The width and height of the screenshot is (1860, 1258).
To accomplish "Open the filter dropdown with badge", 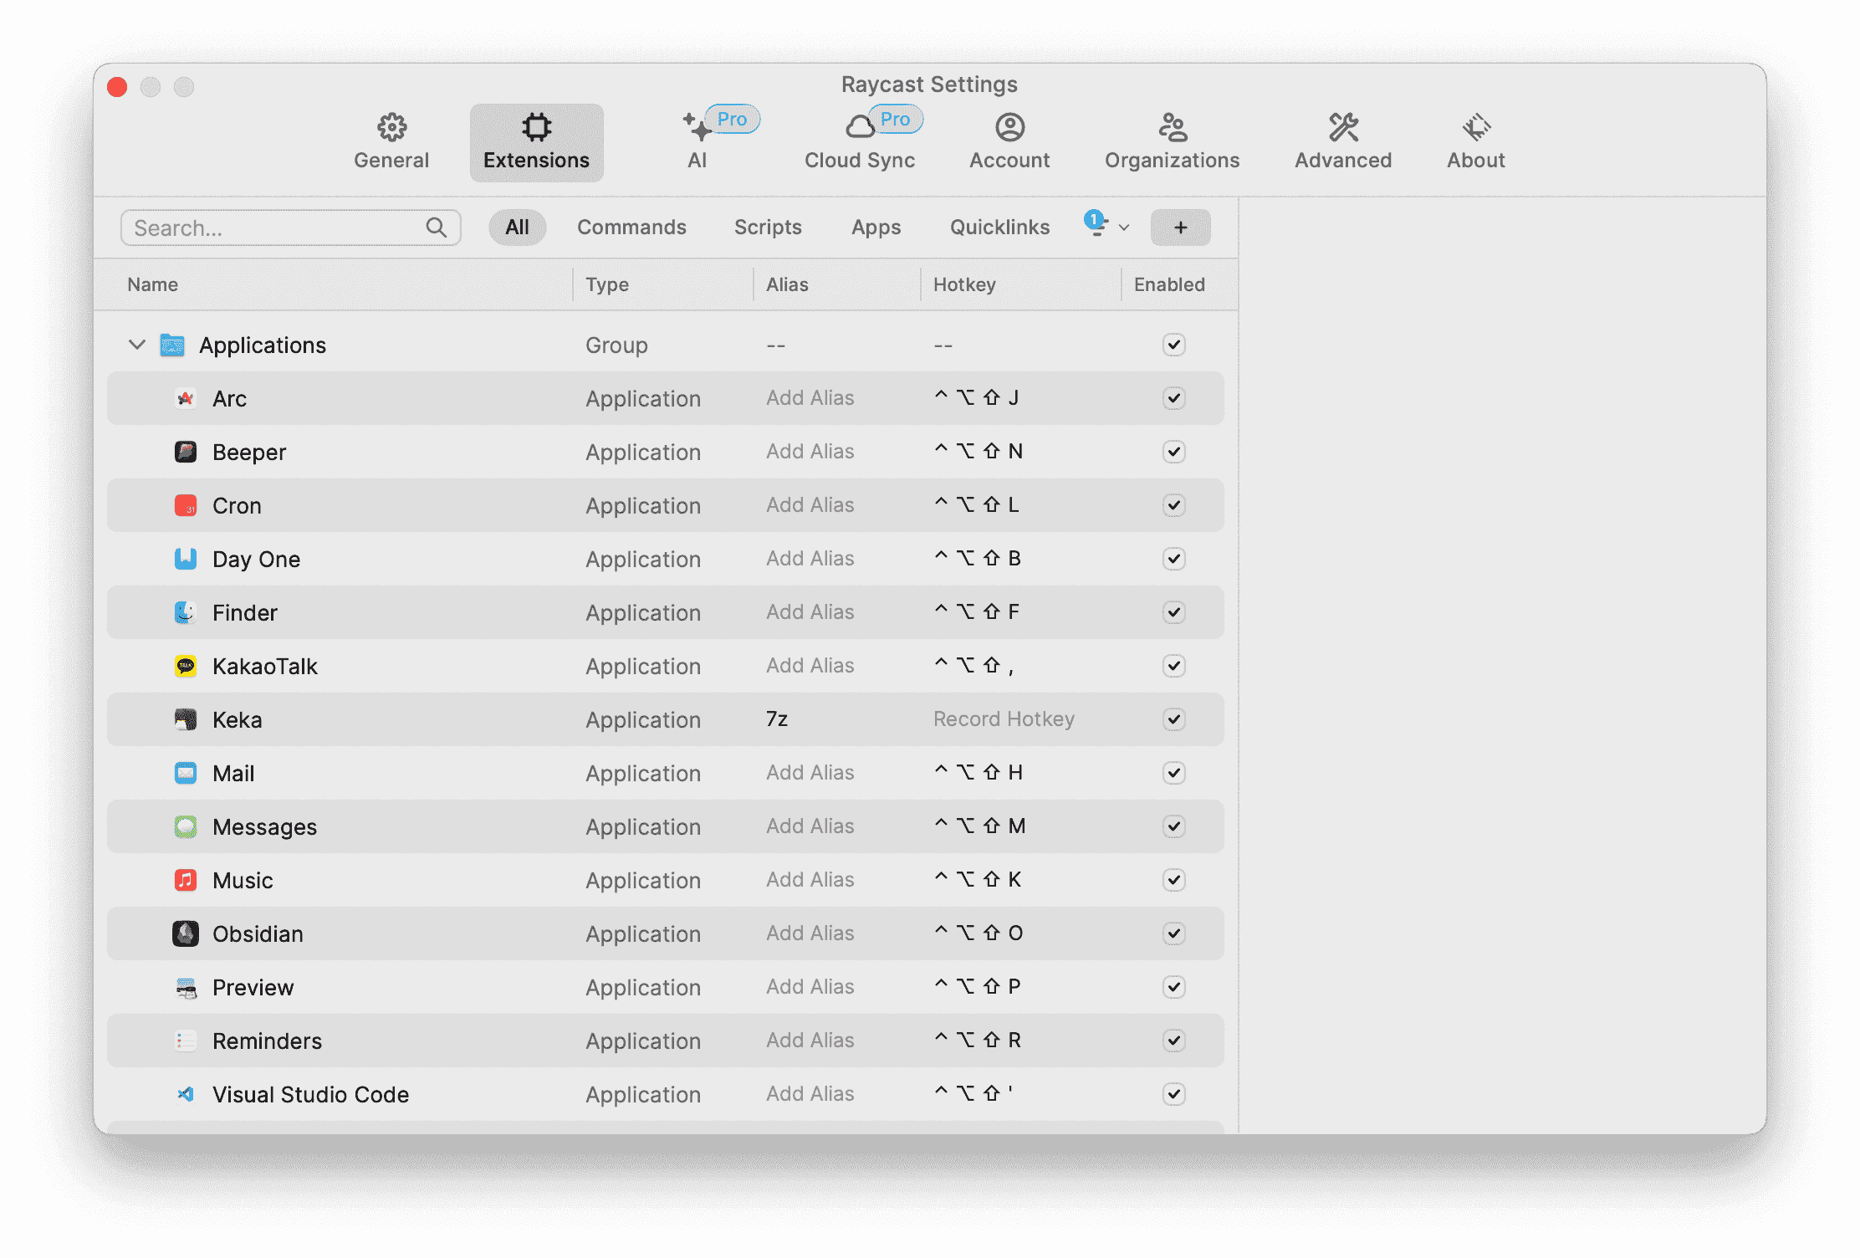I will point(1106,226).
